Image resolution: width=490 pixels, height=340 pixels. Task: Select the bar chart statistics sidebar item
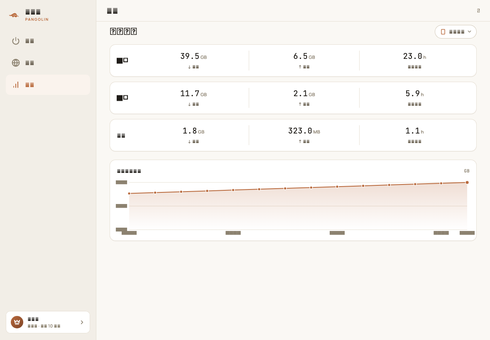pos(48,85)
